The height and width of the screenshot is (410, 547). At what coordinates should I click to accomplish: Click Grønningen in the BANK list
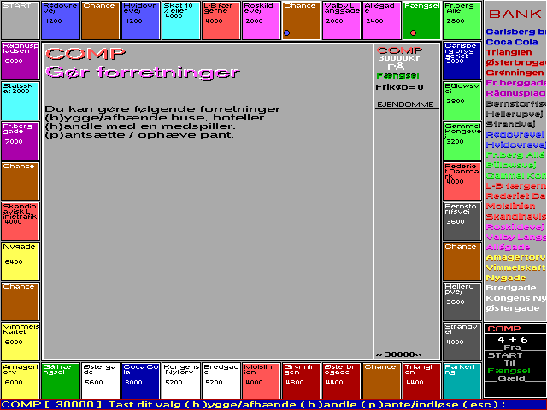coord(515,73)
